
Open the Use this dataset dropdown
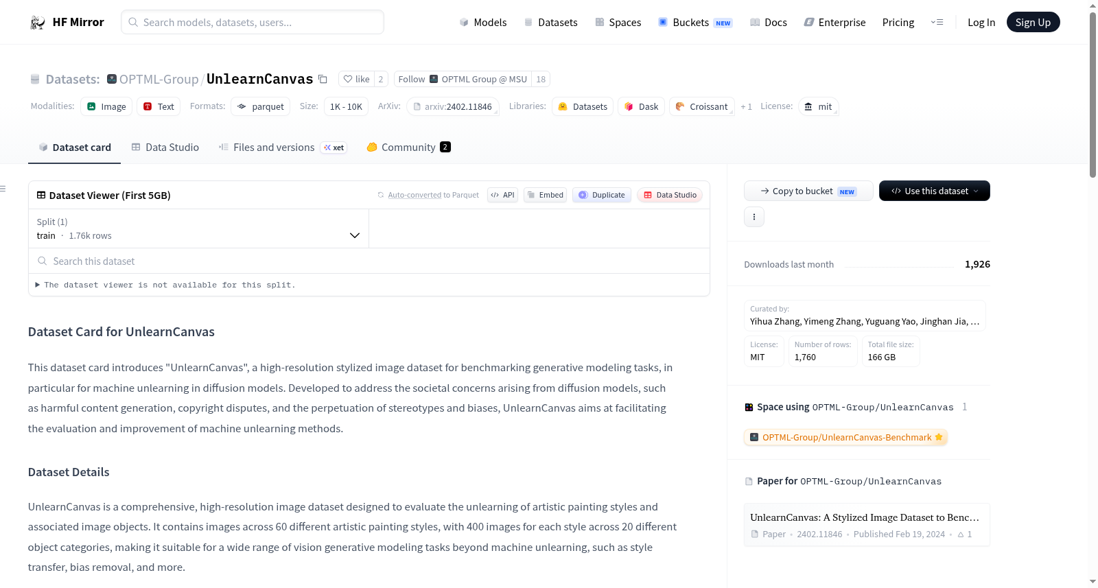pos(934,191)
